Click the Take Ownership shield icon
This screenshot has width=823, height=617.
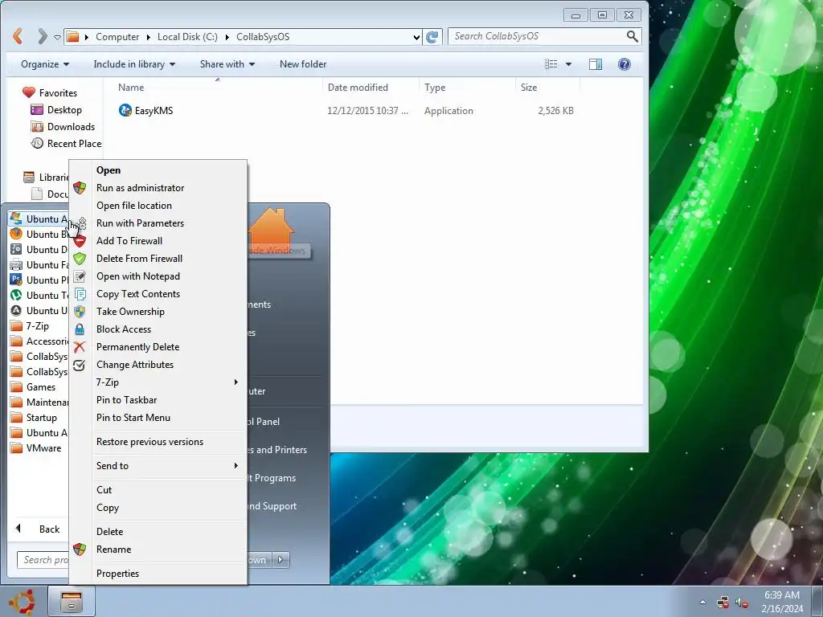coord(80,312)
